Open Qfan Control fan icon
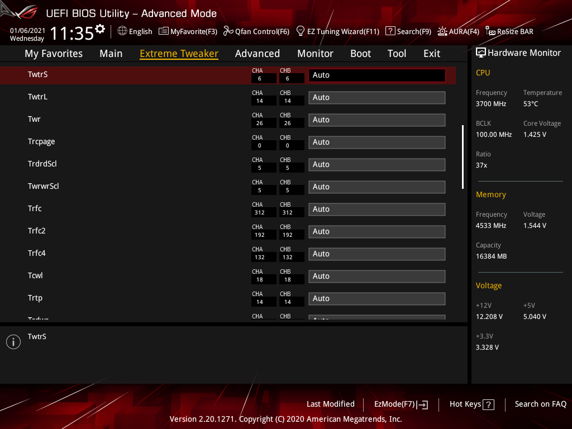 pyautogui.click(x=228, y=31)
